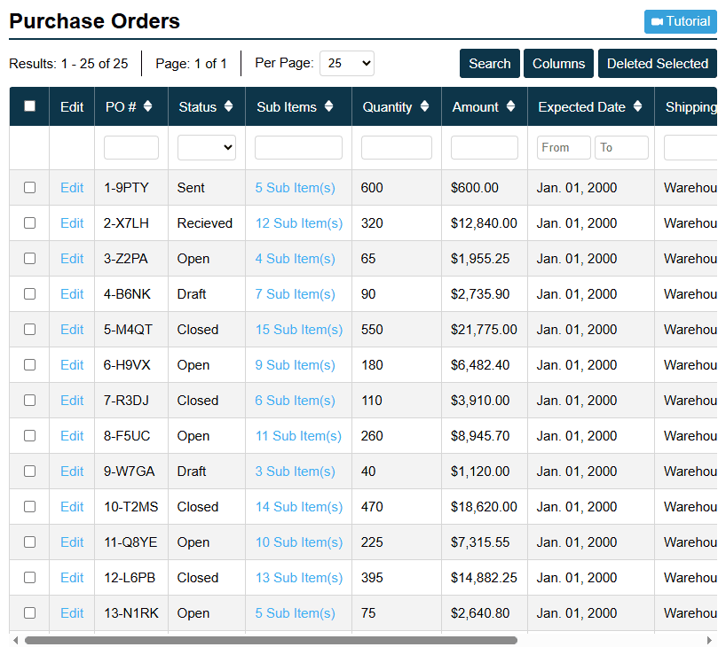Open 12 Sub Item(s) link

coord(299,223)
